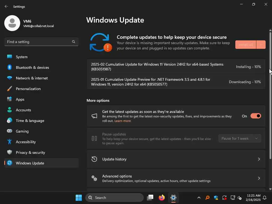Click KB5050577 .NET Framework update row
Screen dimensions: 272x204
176,82
